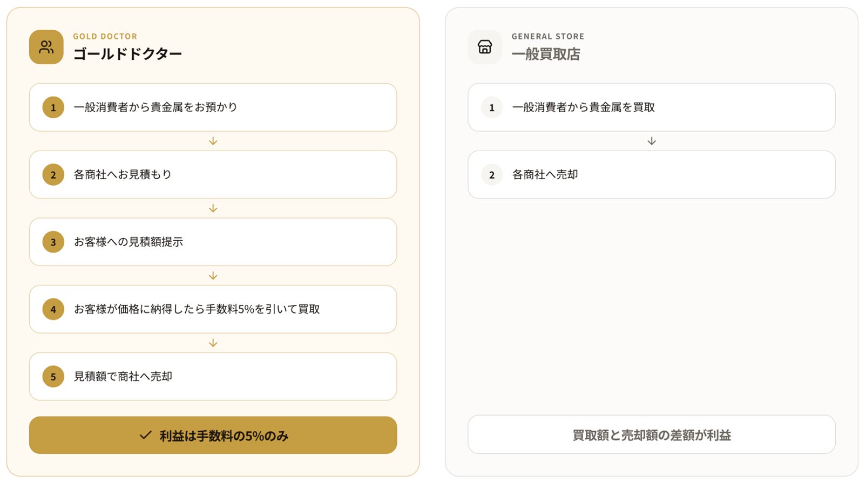Image resolution: width=866 pixels, height=483 pixels.
Task: Select the 利益は手数料の5%のみ gold button
Action: click(213, 435)
